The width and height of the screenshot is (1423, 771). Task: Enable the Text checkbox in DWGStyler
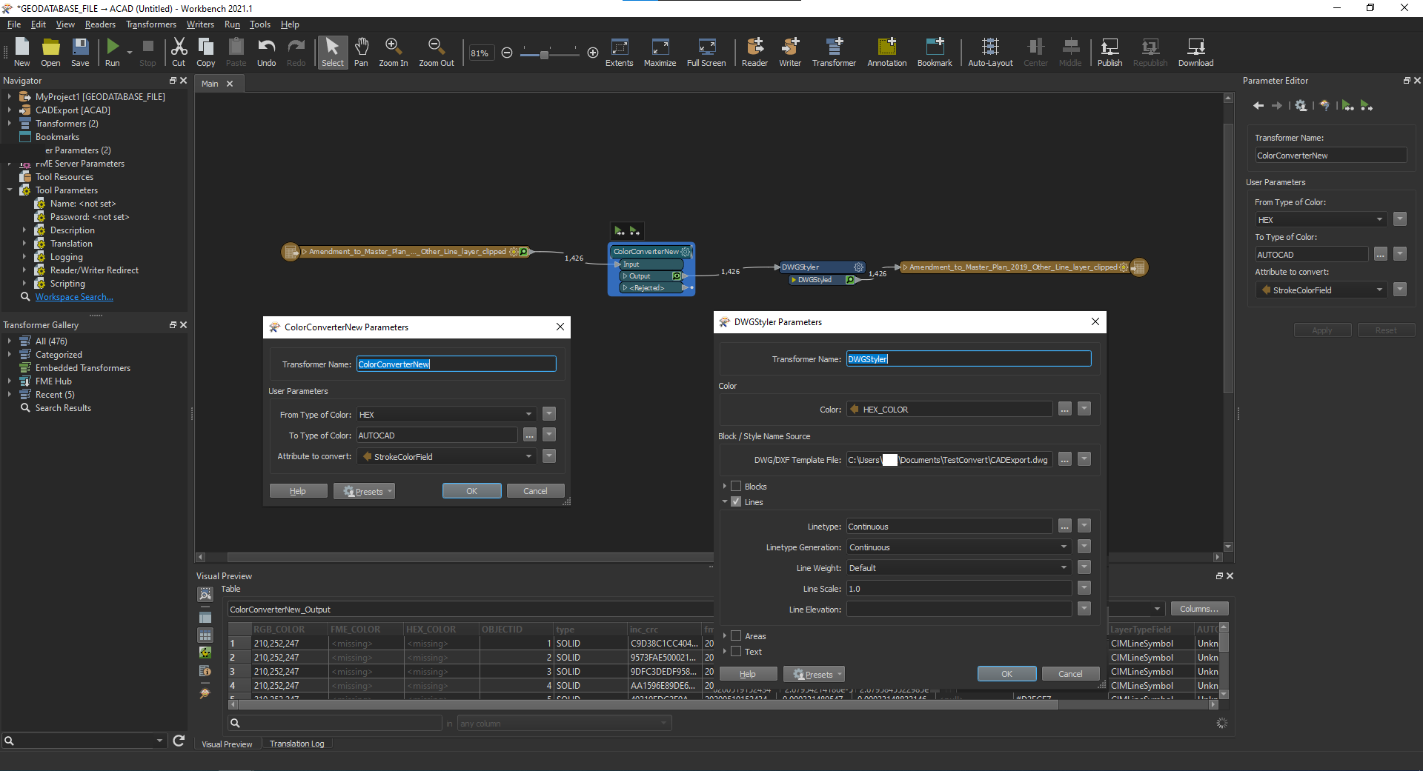736,652
